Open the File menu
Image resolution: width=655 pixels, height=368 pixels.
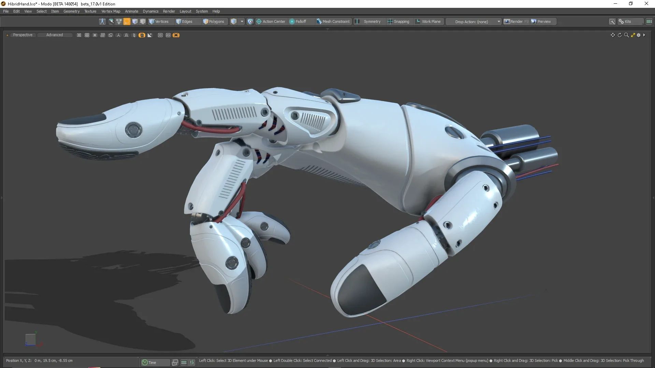[x=6, y=11]
